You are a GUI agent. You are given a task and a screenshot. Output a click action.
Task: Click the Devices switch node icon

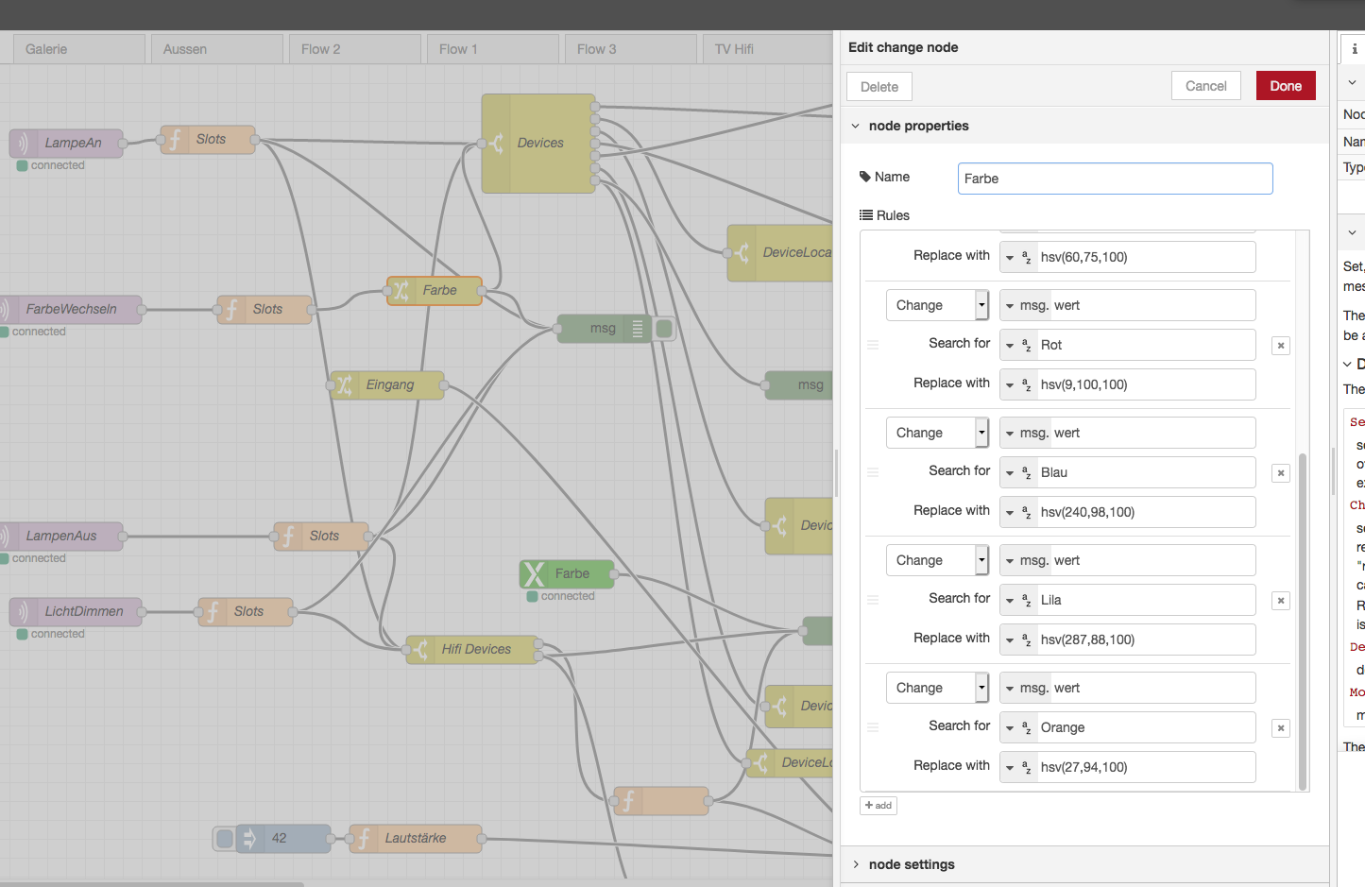tap(496, 144)
